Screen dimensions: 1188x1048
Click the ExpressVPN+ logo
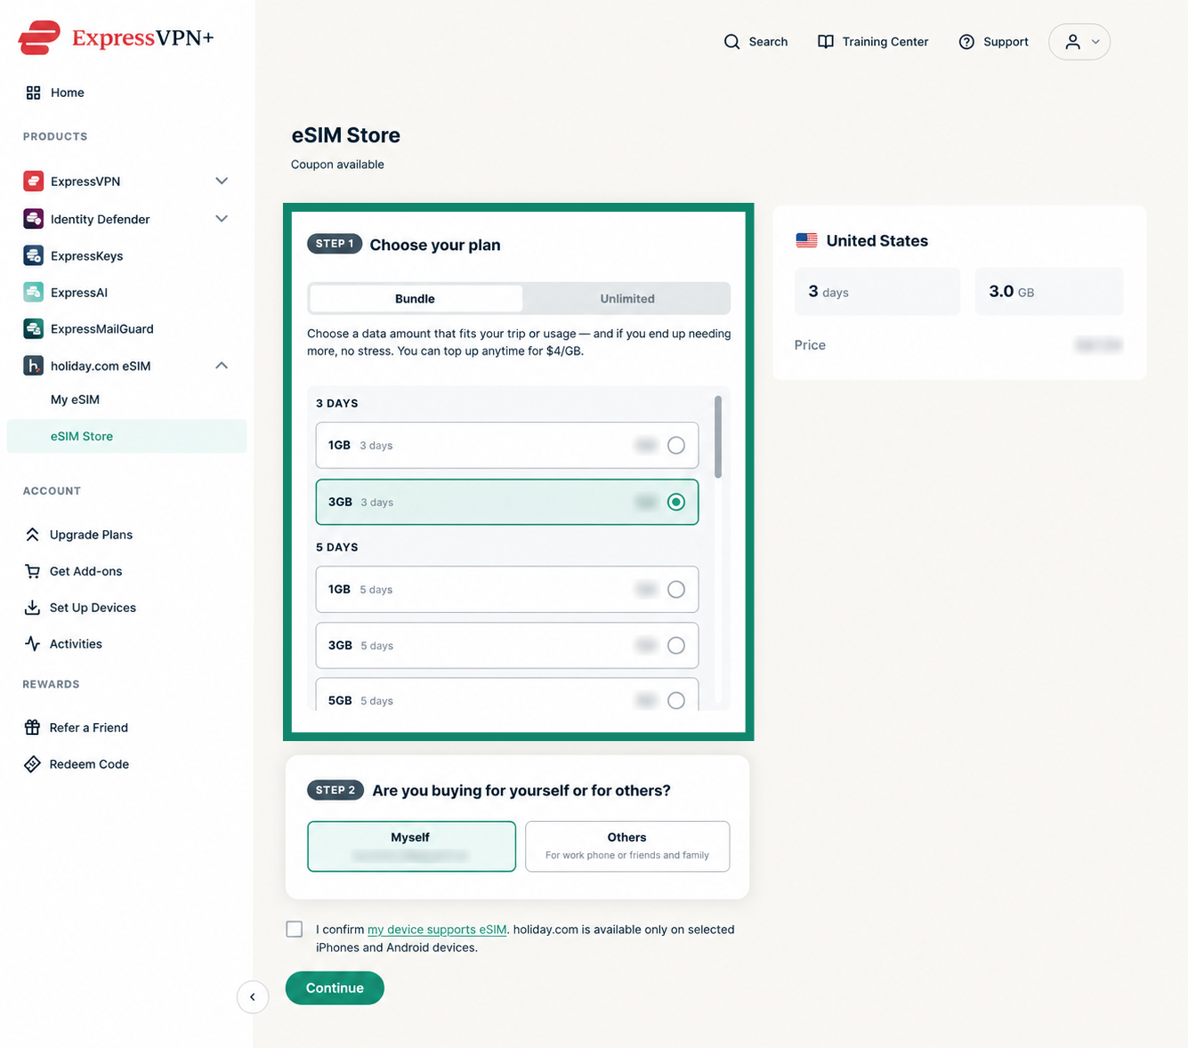116,37
